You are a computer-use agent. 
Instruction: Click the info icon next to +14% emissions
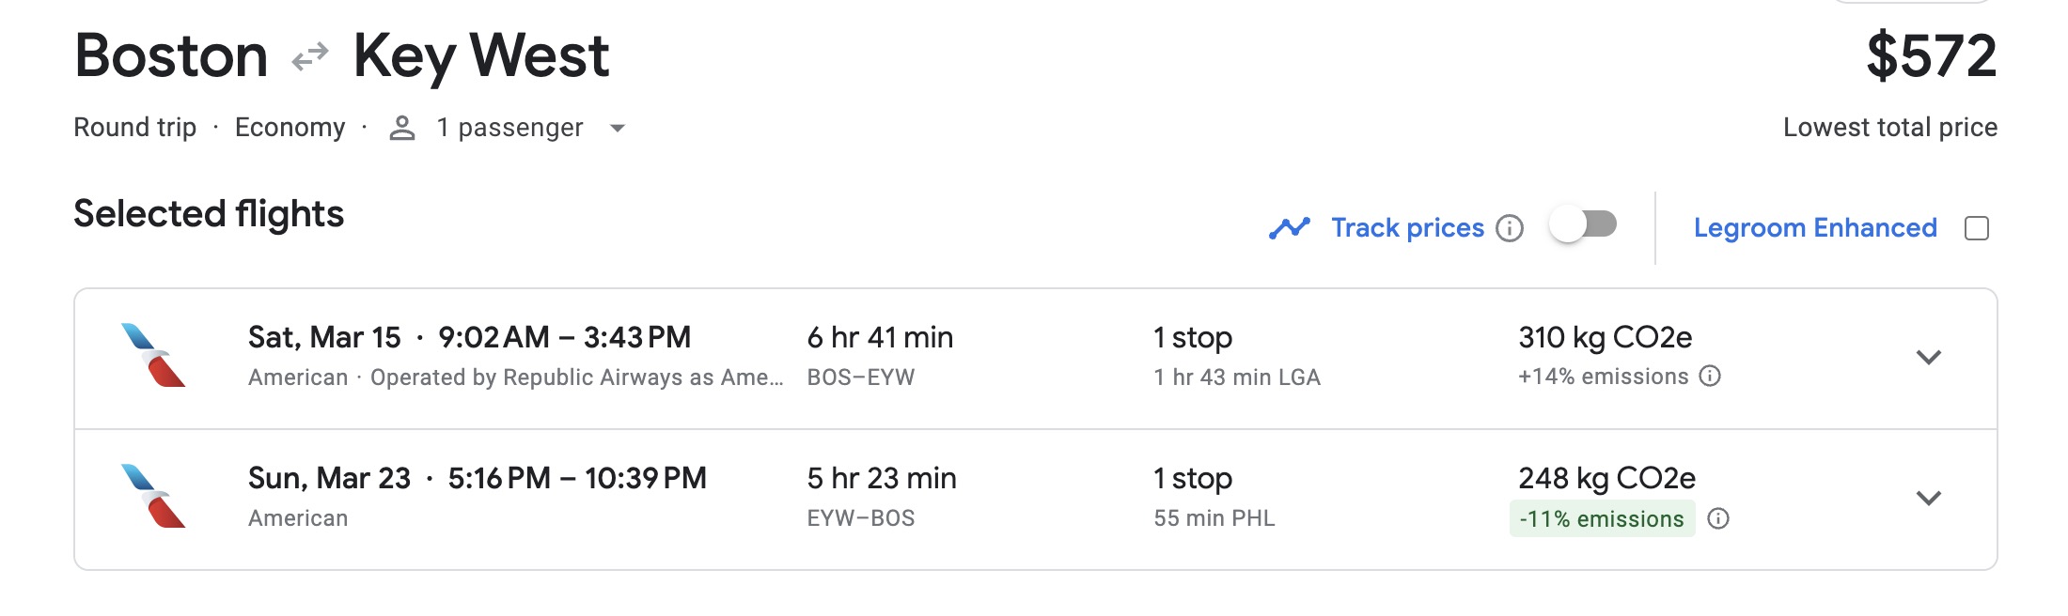coord(1709,377)
